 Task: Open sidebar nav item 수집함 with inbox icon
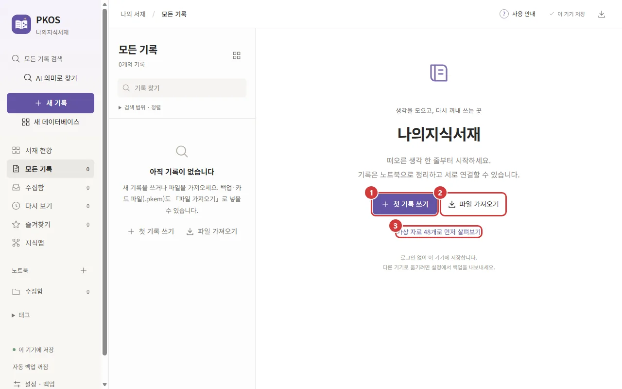[x=51, y=188]
